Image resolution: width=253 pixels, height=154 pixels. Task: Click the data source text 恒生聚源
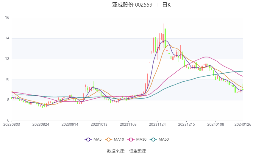click(138, 151)
